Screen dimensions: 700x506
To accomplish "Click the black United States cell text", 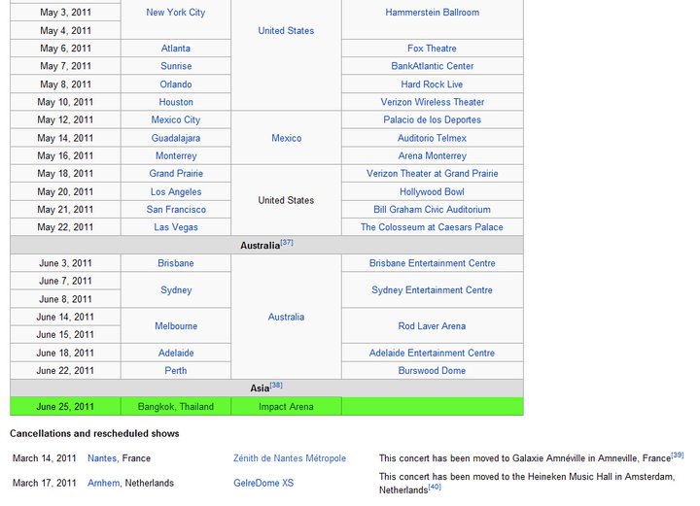I will click(286, 201).
